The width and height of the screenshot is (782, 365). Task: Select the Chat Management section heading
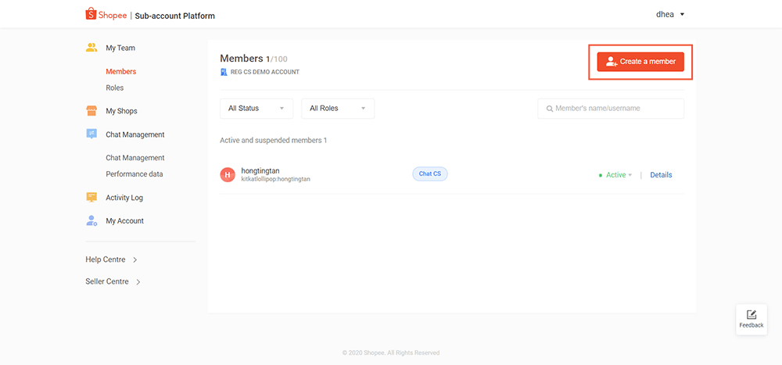[x=135, y=134]
